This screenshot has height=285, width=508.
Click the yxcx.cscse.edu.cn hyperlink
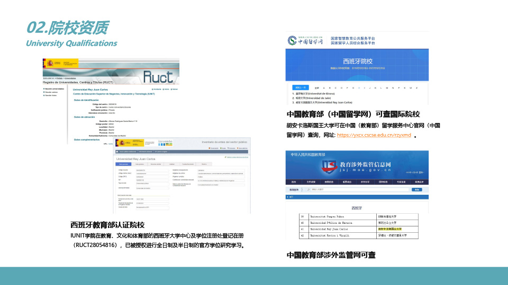coord(374,135)
